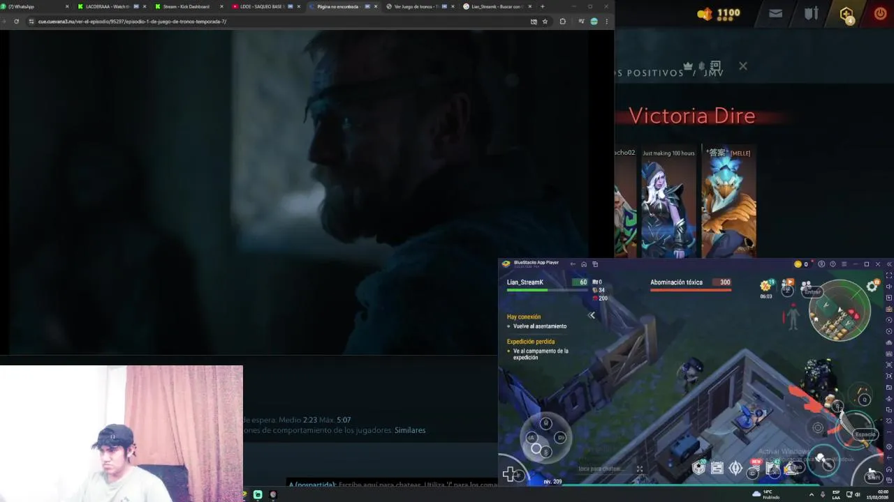Reload the cuevana page
Screen dimensions: 894x502
[x=16, y=22]
